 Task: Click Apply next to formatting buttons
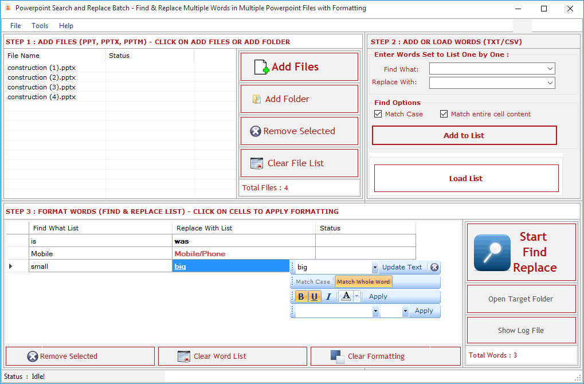(378, 296)
